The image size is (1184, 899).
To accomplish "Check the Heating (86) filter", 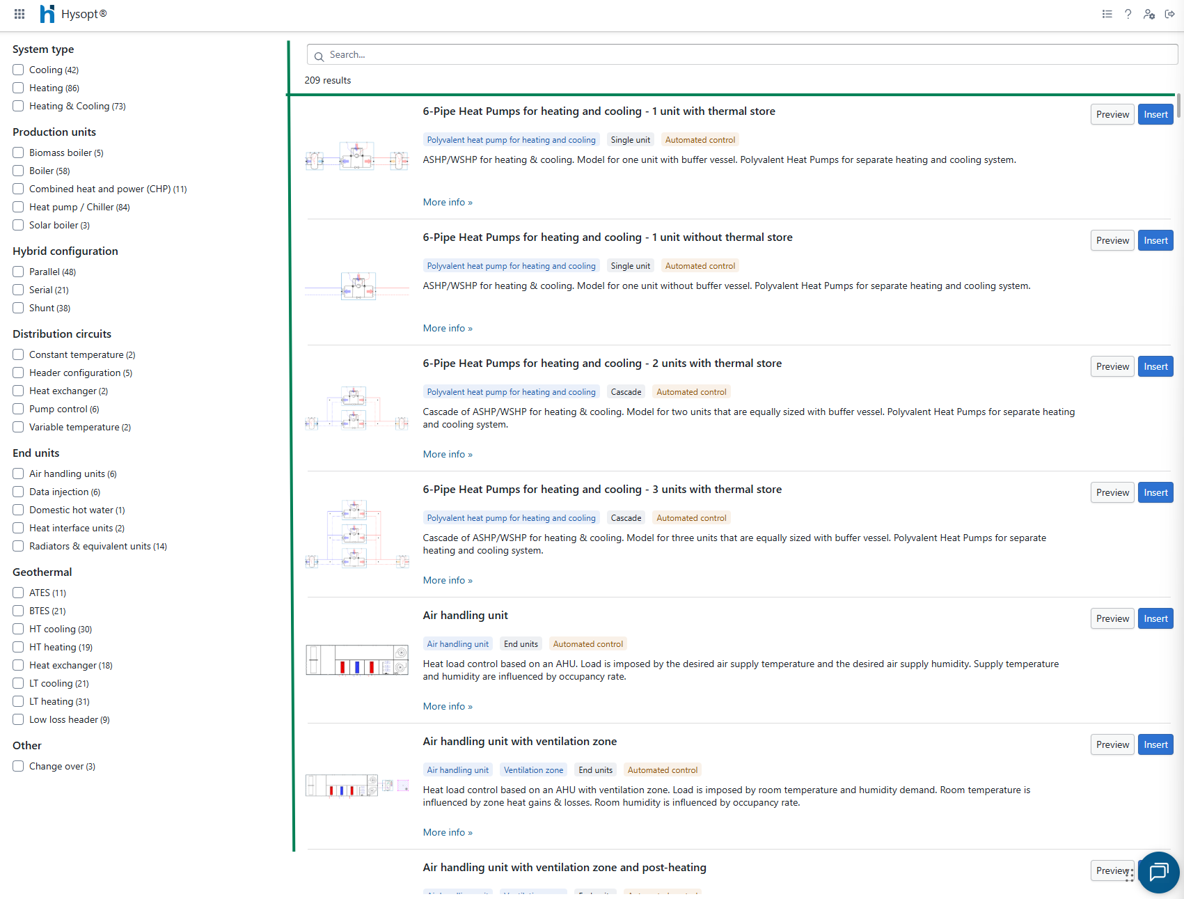I will click(x=18, y=88).
